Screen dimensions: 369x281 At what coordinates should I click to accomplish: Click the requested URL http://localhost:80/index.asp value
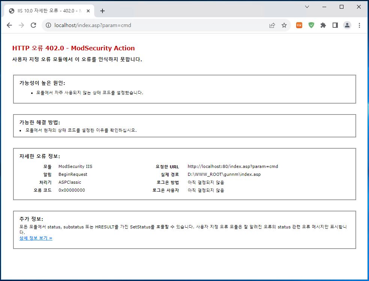coord(233,166)
